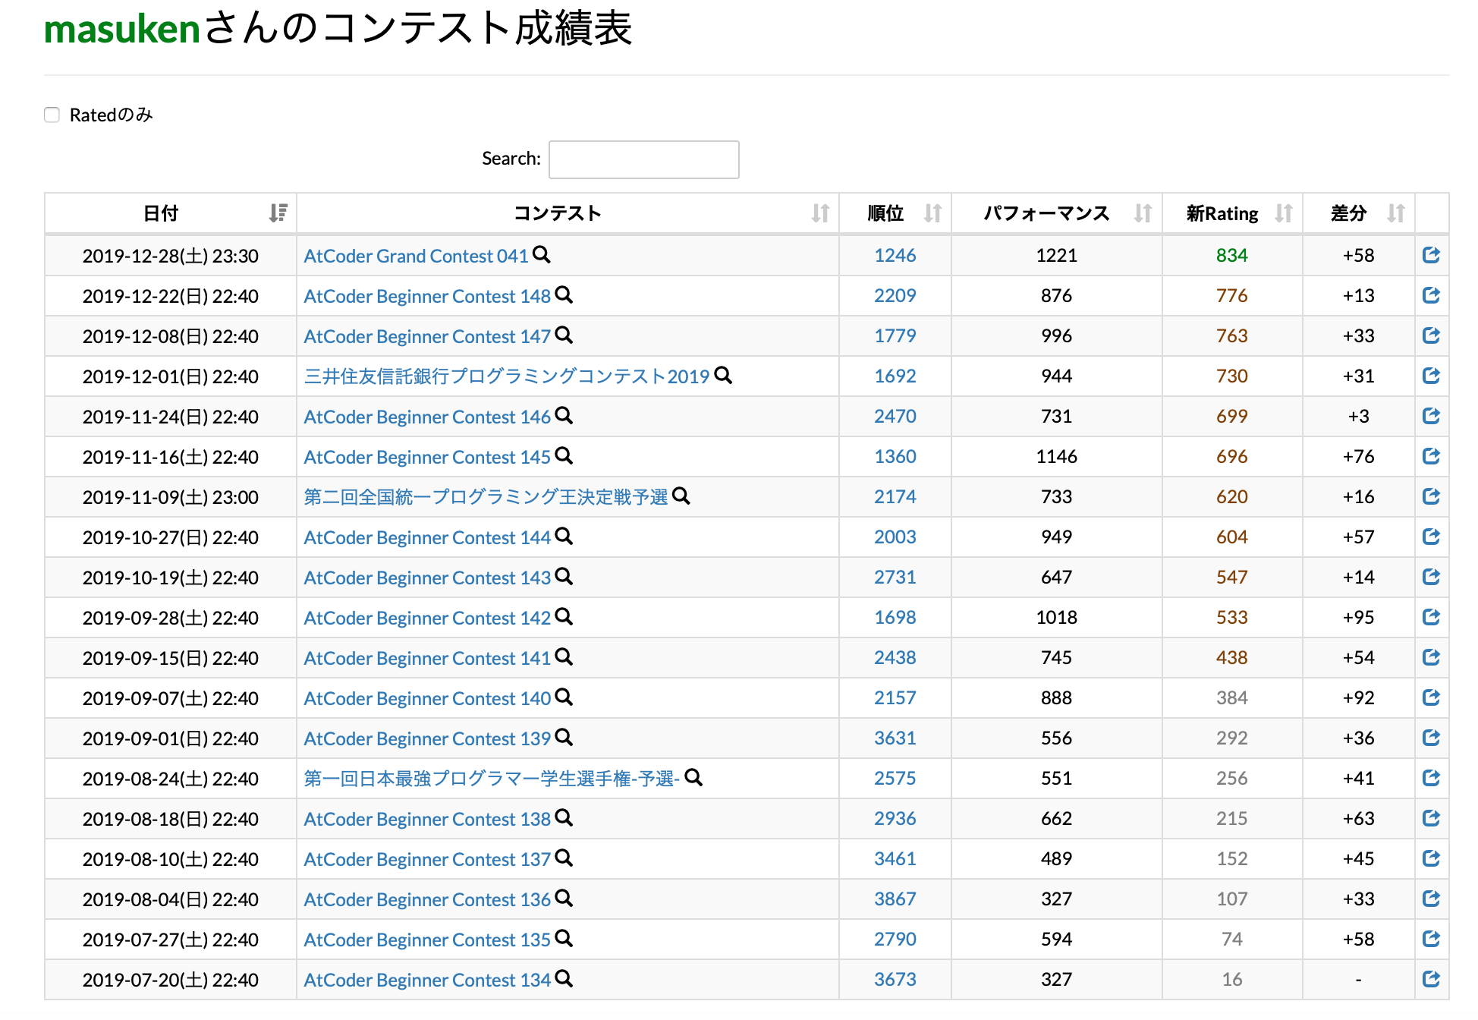Screen dimensions: 1478x1020
Task: Click share icon in 2019-09-07 row
Action: point(1432,697)
